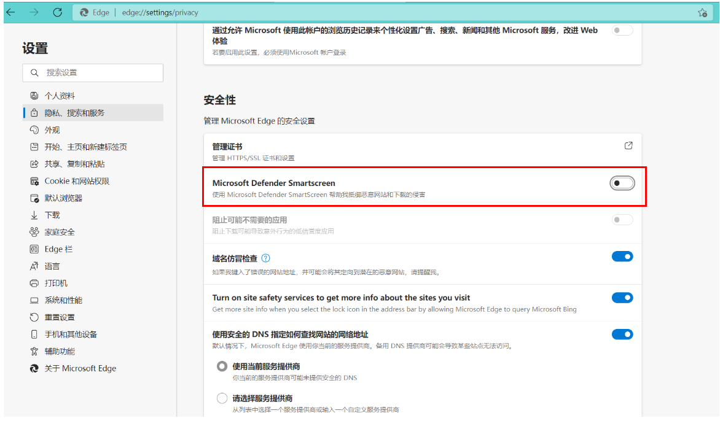Viewport: 720px width, 421px height.
Task: Open 手机和其他设备 page
Action: tap(93, 334)
